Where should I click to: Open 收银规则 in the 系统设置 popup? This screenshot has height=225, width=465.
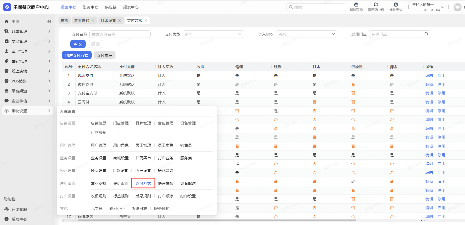click(98, 196)
